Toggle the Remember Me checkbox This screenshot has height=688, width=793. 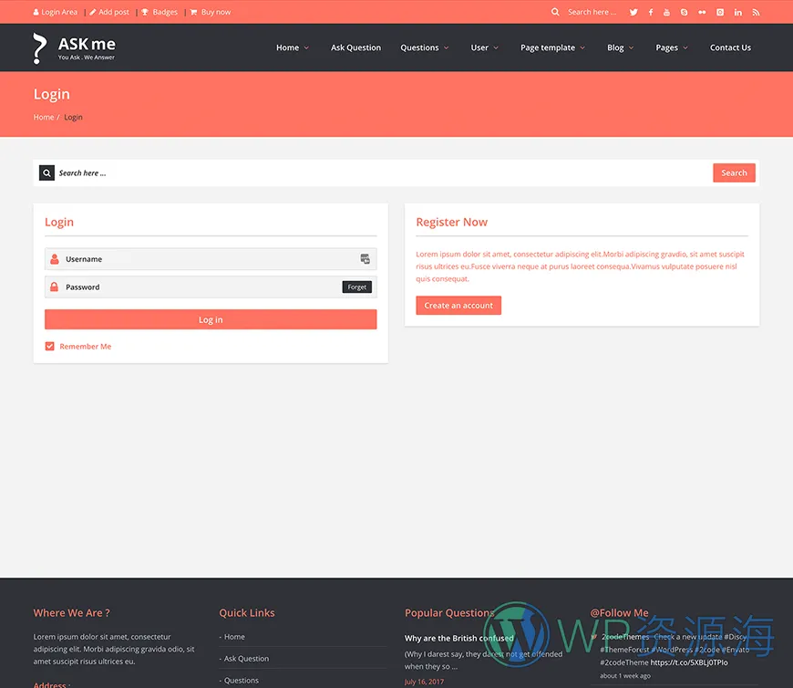tap(50, 347)
